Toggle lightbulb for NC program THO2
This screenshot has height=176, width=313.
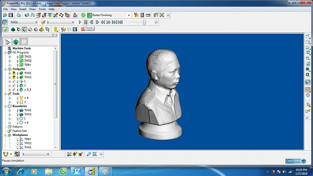coord(17,61)
